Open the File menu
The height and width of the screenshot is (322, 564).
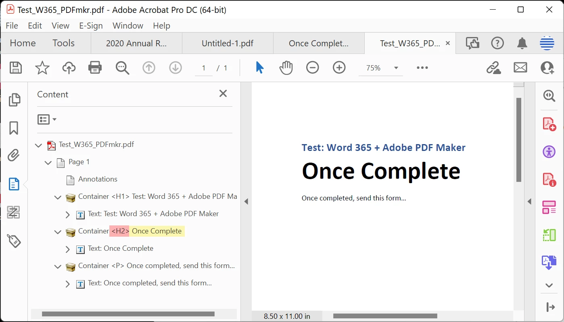(x=12, y=25)
